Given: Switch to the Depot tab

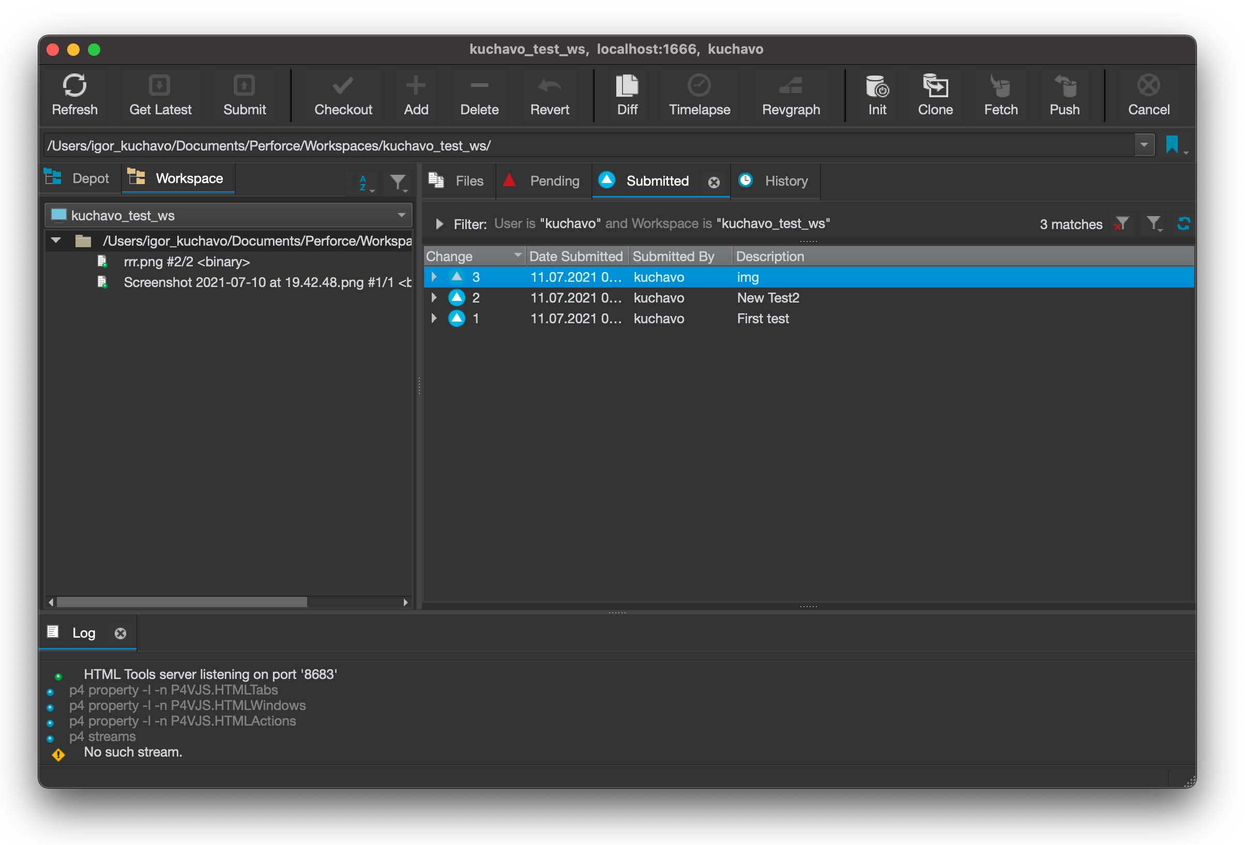Looking at the screenshot, I should click(80, 178).
